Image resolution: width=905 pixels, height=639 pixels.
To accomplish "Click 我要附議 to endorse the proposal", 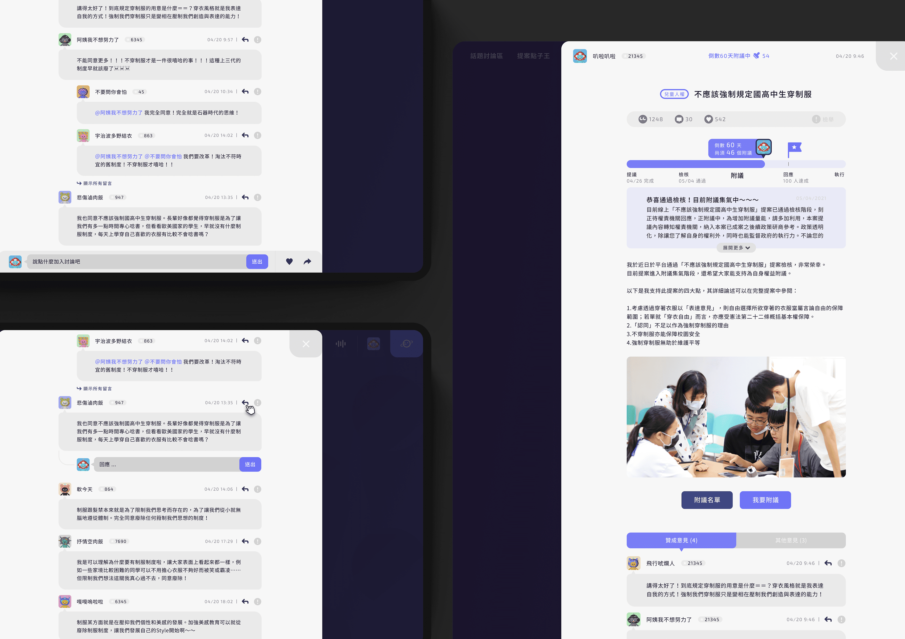I will coord(765,500).
